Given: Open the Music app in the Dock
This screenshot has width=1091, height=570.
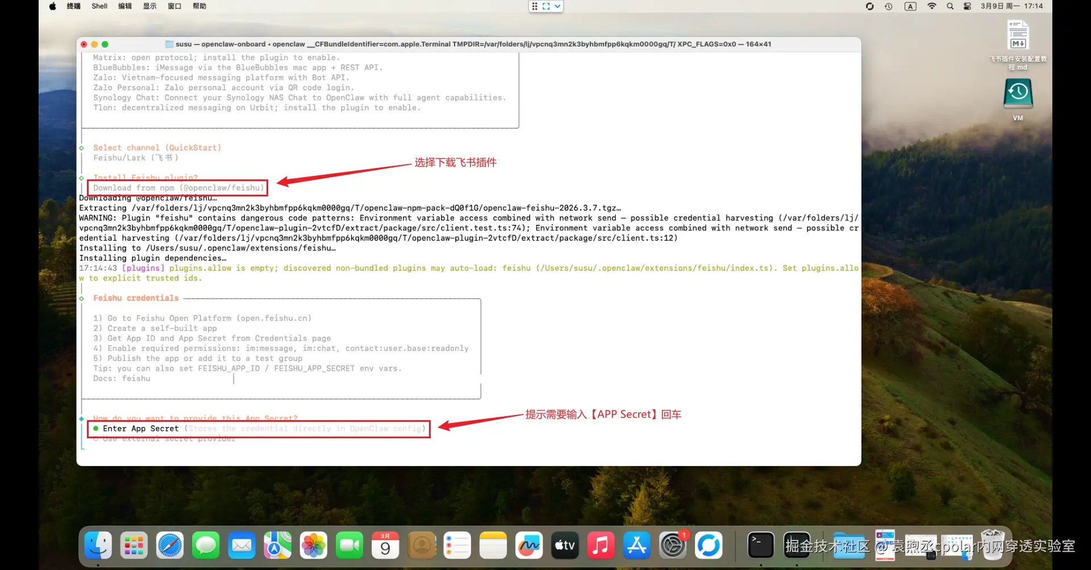Looking at the screenshot, I should pos(601,546).
